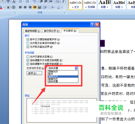Click the distributed alignment icon
Viewport: 135px width, 124px height.
tap(39, 7)
